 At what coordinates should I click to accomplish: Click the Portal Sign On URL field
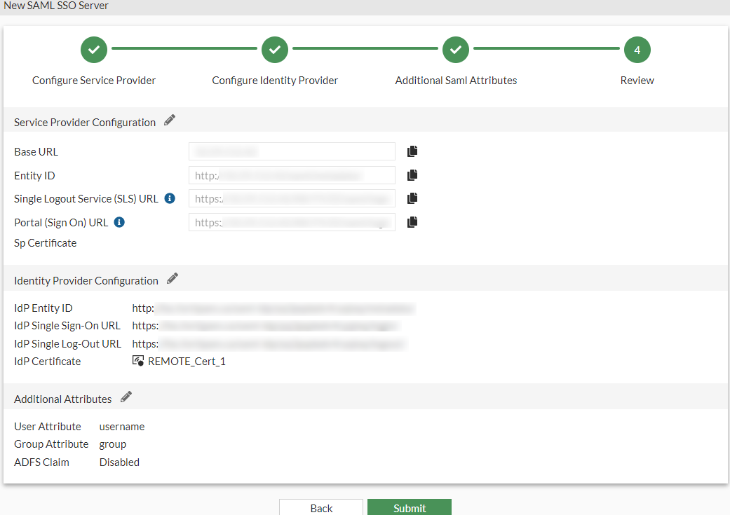(291, 222)
